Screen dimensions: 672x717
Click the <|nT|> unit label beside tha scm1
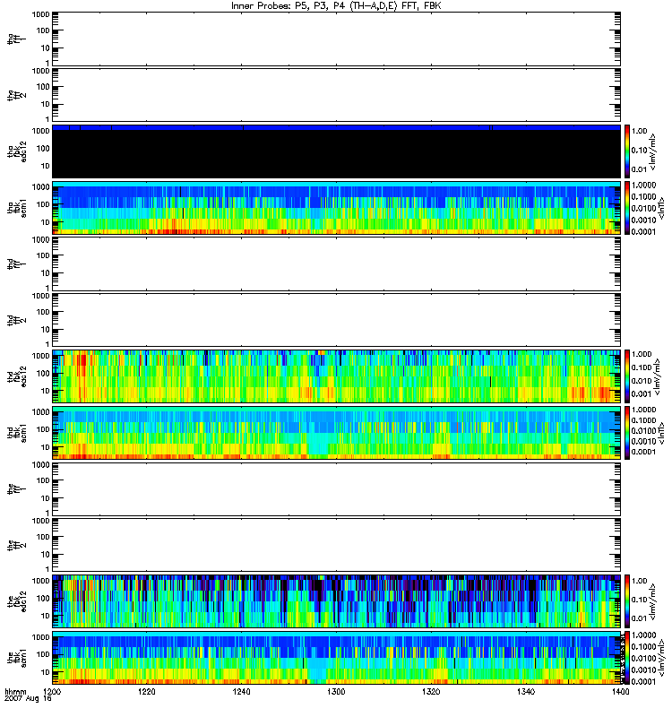660,208
